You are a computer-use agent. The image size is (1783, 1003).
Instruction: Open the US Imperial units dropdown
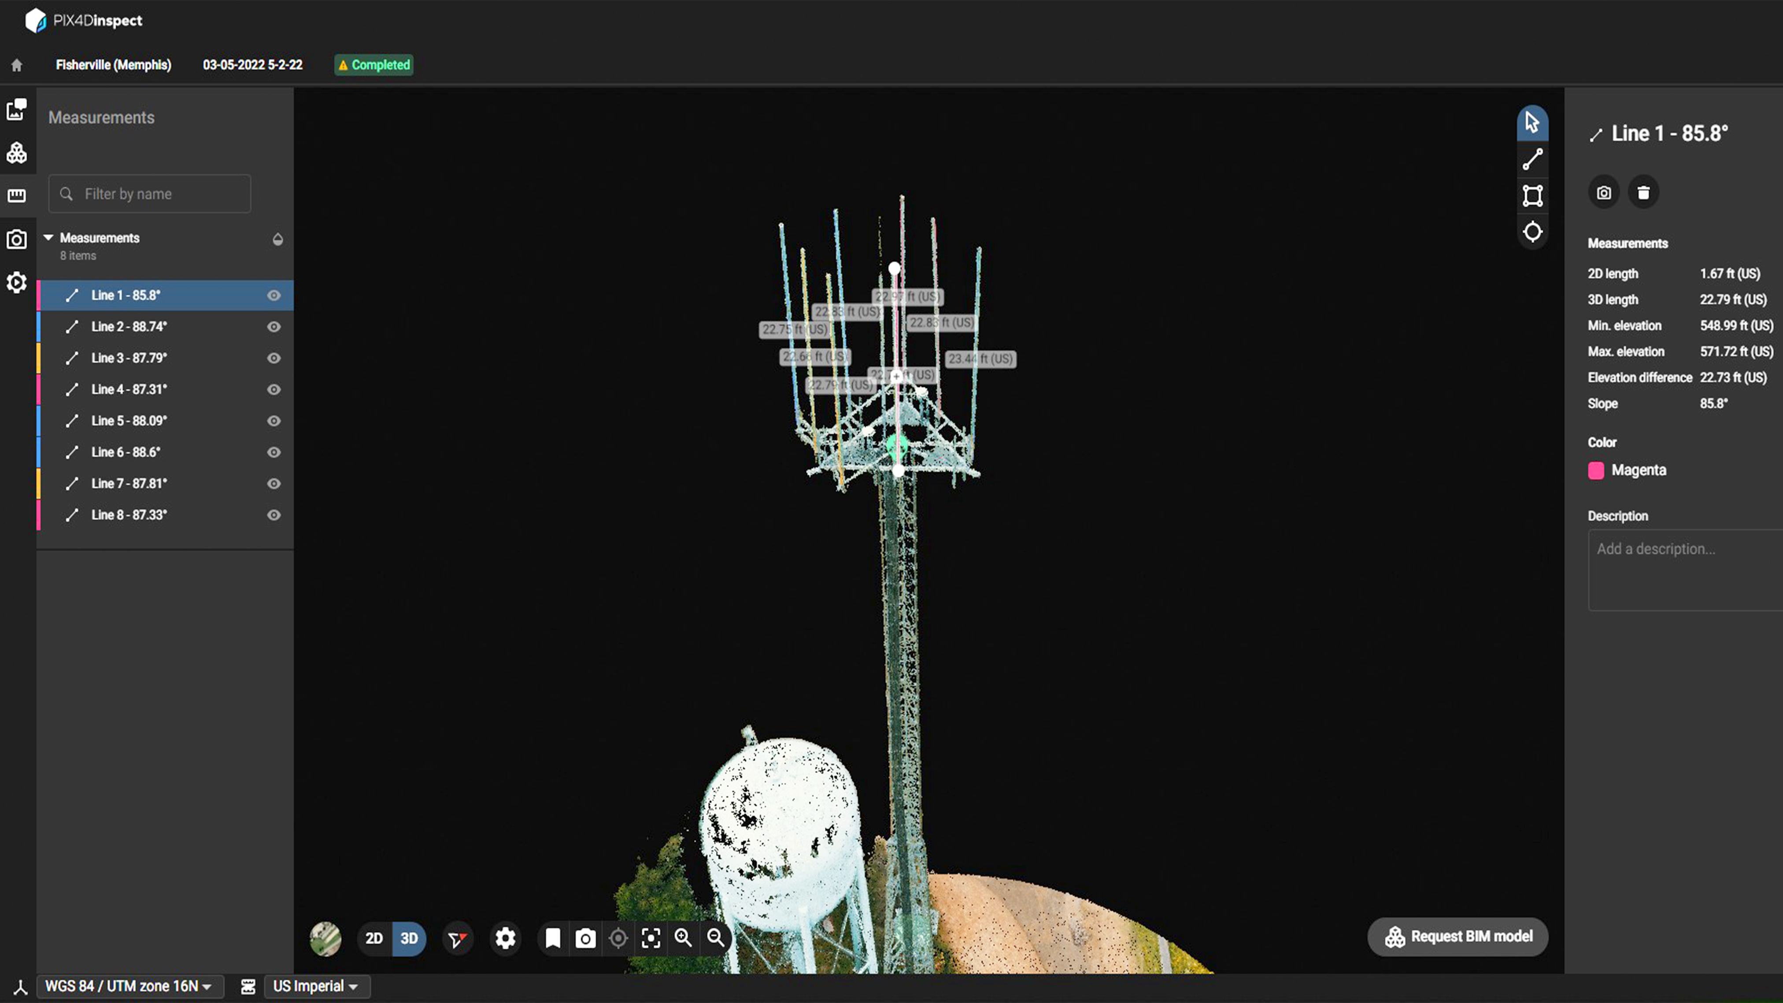[x=316, y=986]
